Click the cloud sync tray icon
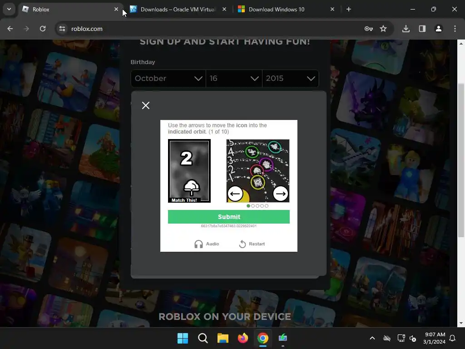This screenshot has width=465, height=349. coord(387,338)
